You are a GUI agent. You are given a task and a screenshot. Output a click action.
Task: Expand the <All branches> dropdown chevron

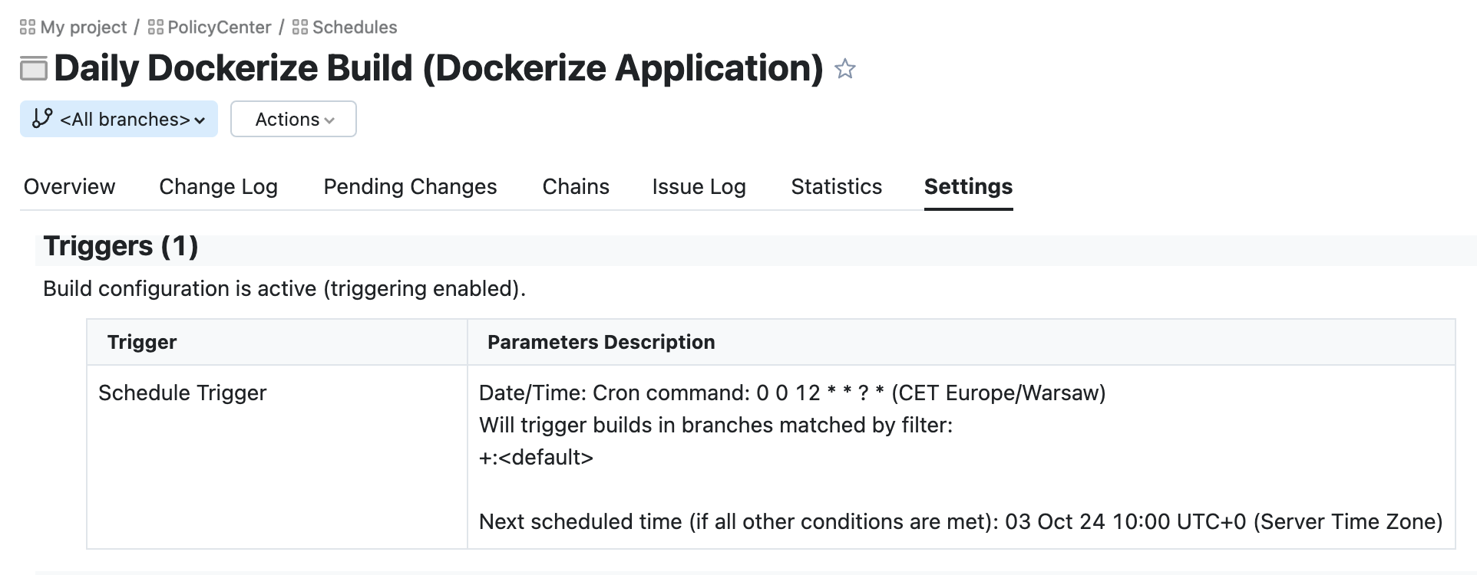click(200, 120)
